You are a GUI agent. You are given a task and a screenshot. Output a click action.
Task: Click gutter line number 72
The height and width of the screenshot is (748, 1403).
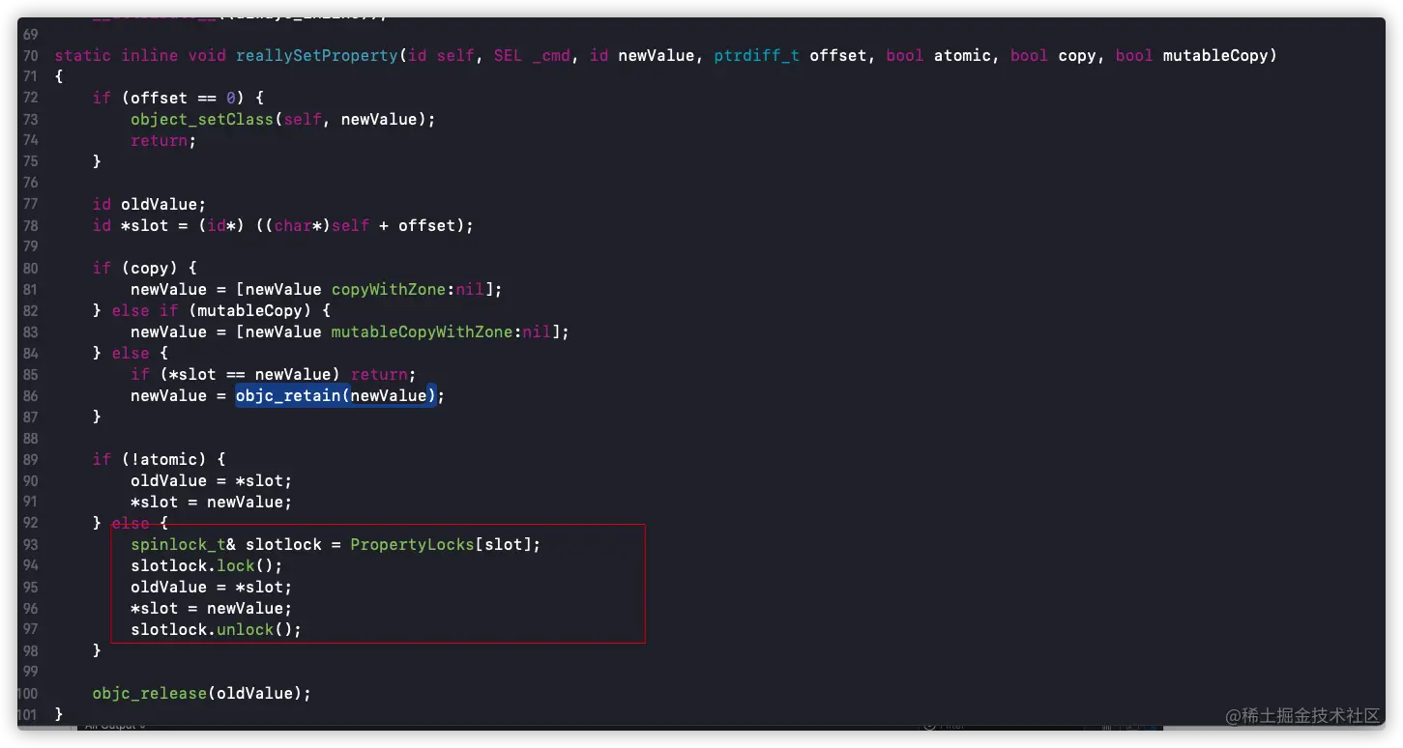(29, 98)
